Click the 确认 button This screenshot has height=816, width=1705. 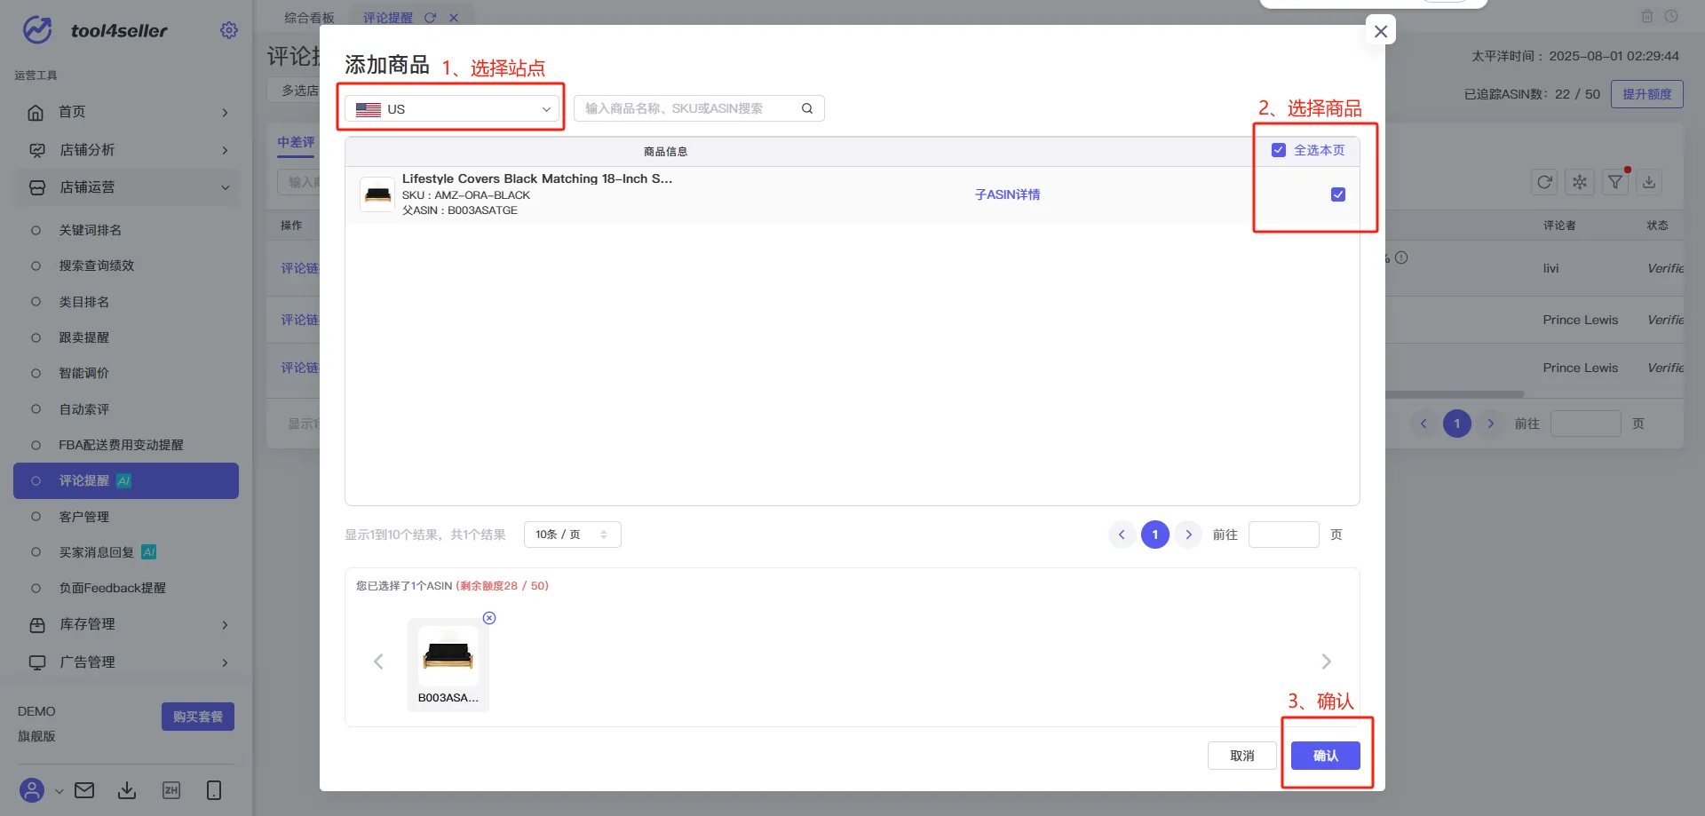pos(1325,756)
